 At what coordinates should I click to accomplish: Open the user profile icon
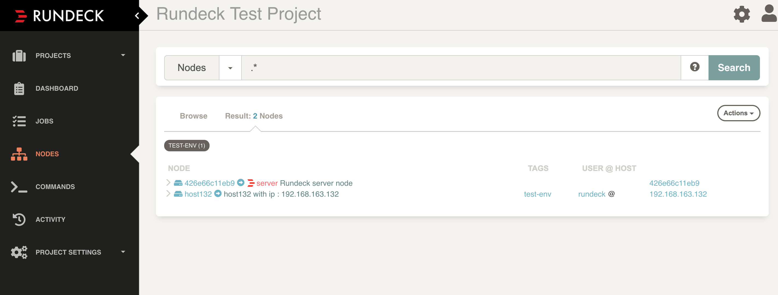(x=769, y=14)
